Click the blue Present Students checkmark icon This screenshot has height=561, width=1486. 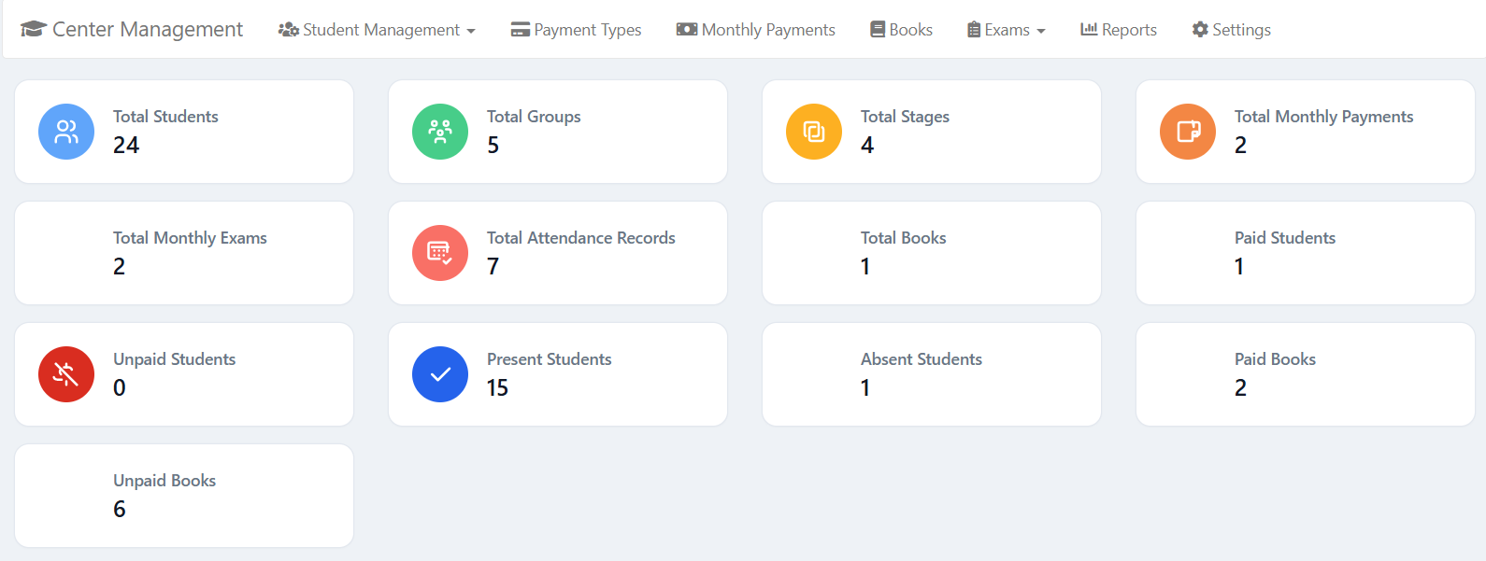click(x=440, y=374)
